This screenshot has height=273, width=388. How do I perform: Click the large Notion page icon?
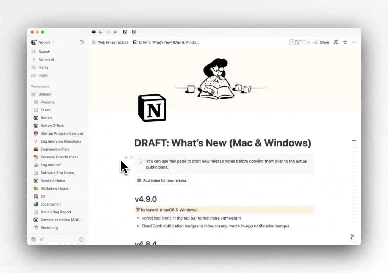(152, 108)
